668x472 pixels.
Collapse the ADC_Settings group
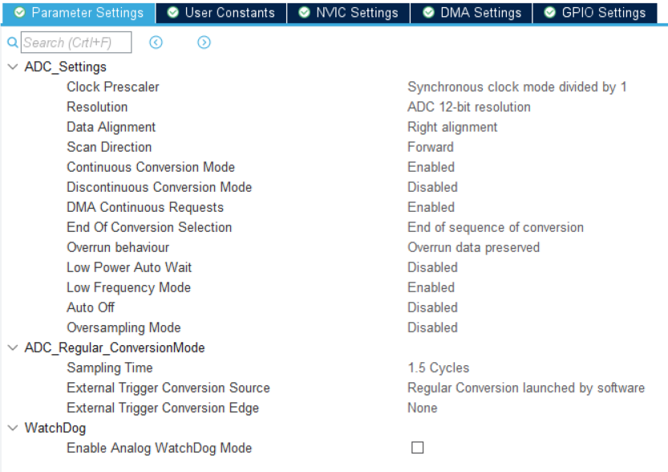tap(13, 67)
